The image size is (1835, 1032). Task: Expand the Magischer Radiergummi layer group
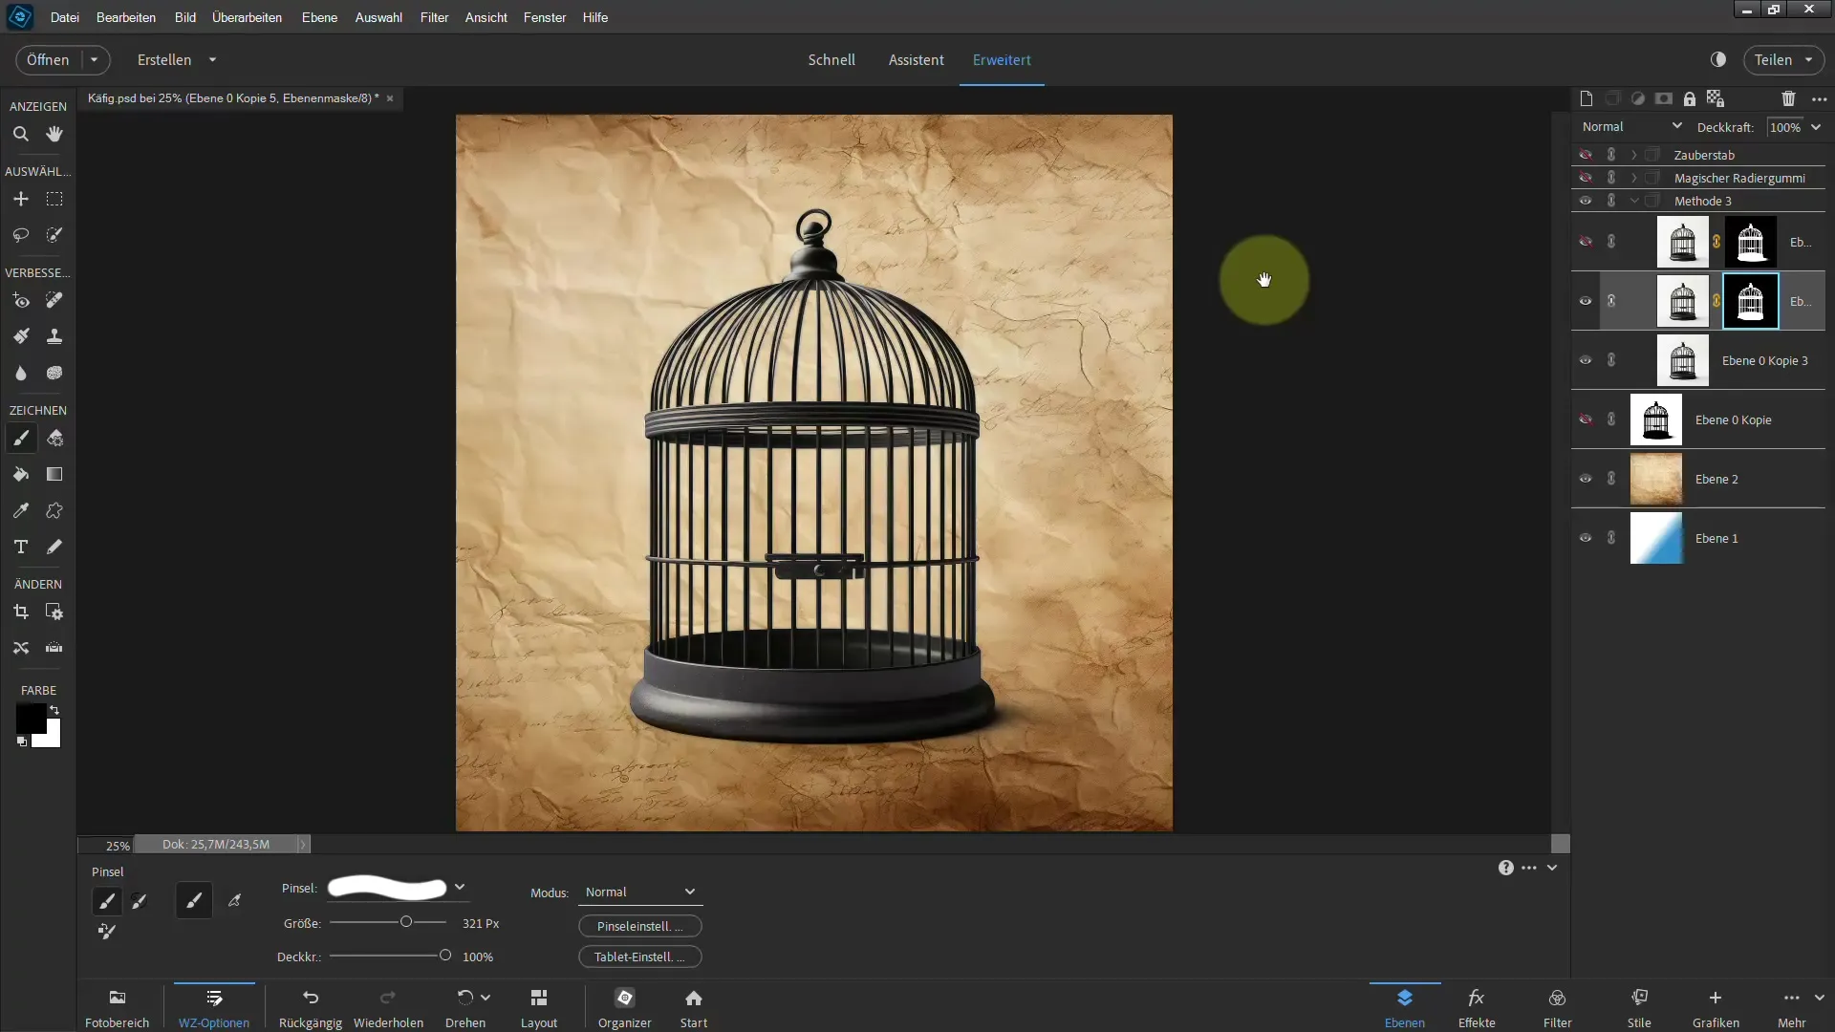[1634, 178]
